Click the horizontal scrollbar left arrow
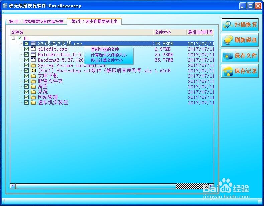The width and height of the screenshot is (264, 206). pos(13,186)
